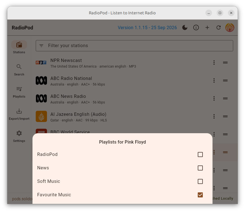Select the BBC World Service station
Image resolution: width=245 pixels, height=212 pixels.
point(70,132)
